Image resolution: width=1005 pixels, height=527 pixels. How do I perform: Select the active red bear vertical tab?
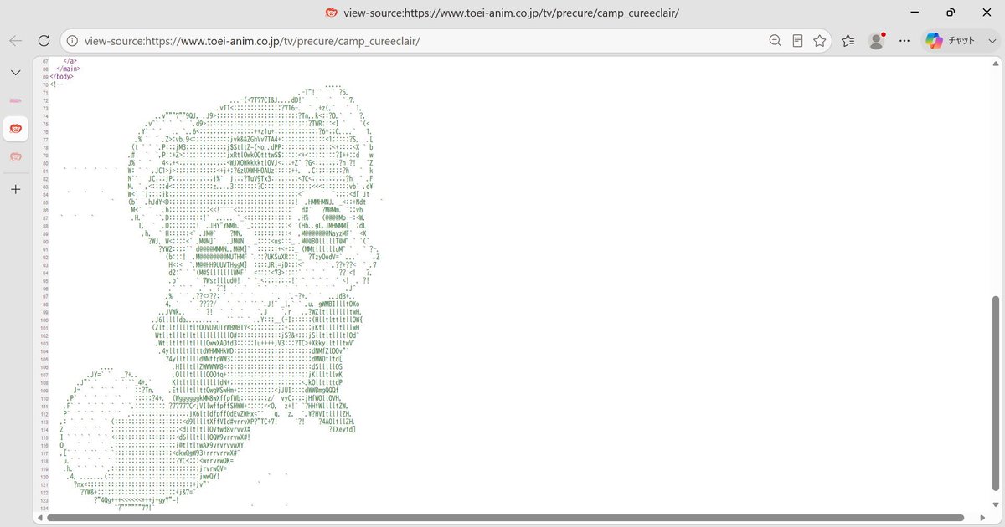(x=15, y=128)
